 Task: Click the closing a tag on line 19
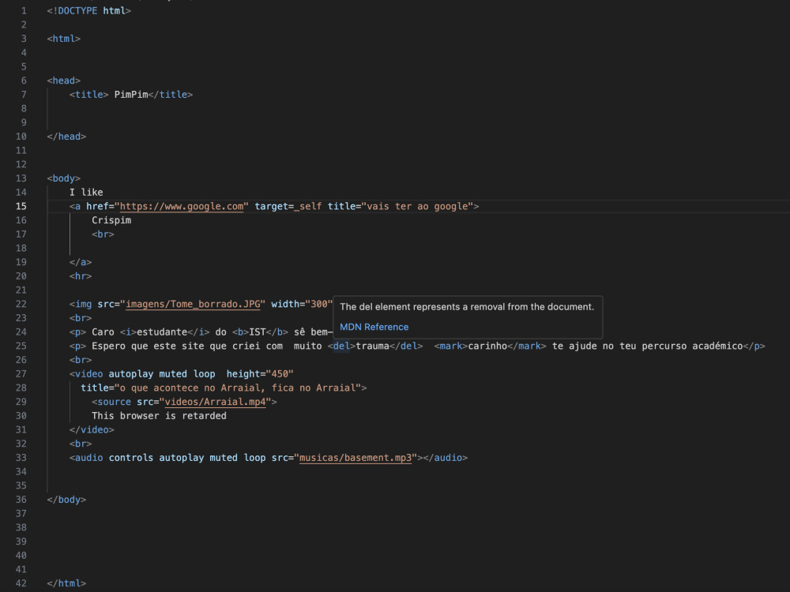(81, 262)
